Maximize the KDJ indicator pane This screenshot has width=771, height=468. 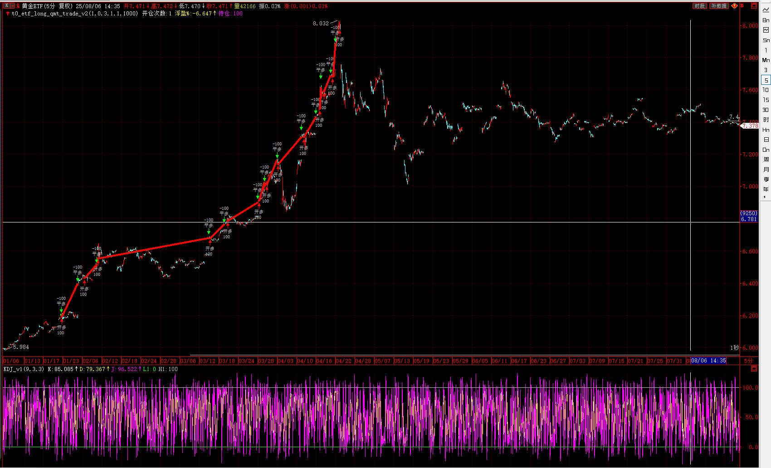point(754,369)
